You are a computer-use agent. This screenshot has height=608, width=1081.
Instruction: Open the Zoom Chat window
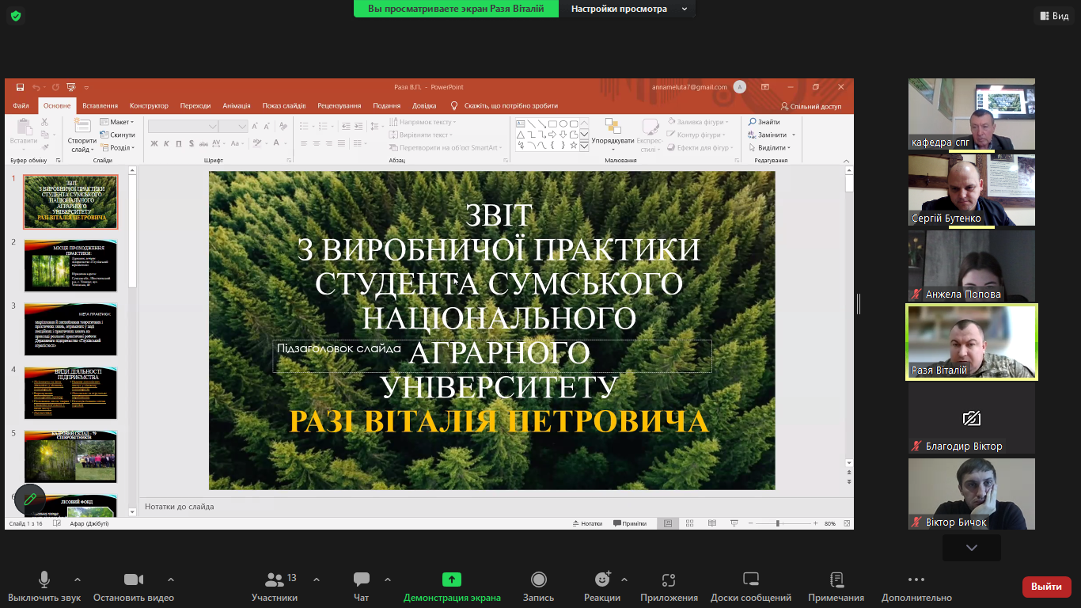pyautogui.click(x=362, y=585)
